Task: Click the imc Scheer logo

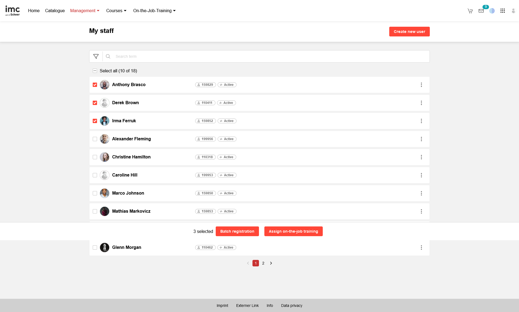Action: 12,11
